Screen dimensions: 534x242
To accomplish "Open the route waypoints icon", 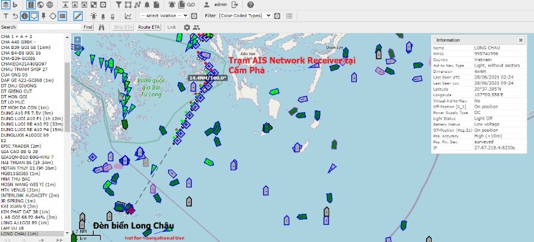I will pyautogui.click(x=137, y=5).
